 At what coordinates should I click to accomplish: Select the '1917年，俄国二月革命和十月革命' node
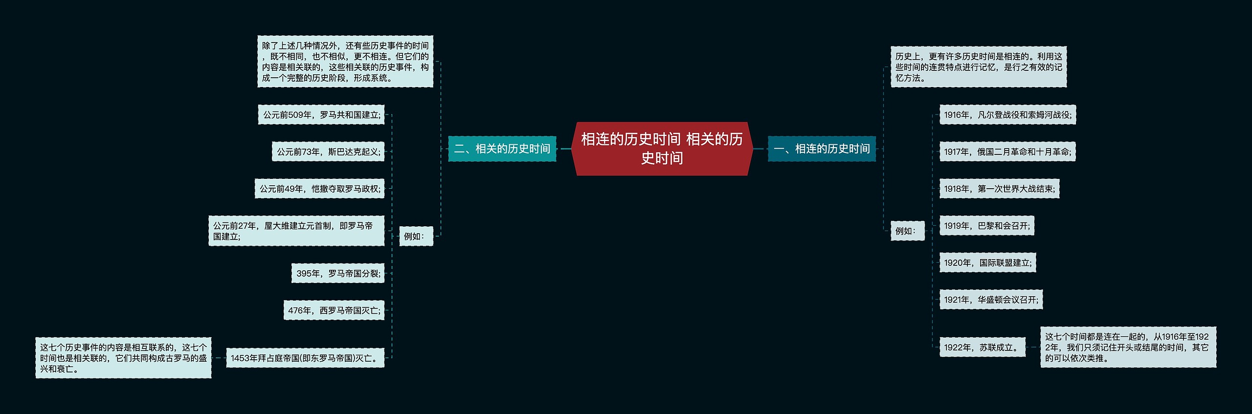[x=1007, y=152]
